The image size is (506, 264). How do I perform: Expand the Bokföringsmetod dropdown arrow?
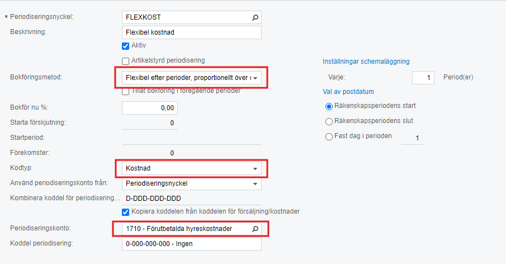click(255, 78)
